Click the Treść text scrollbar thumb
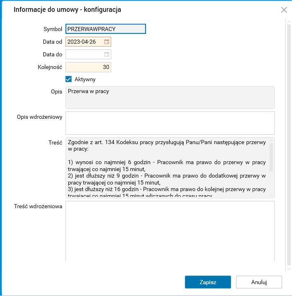 (272, 157)
